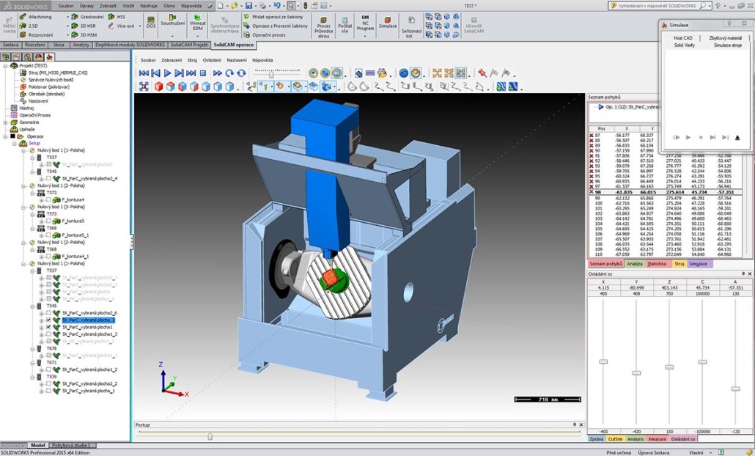The width and height of the screenshot is (755, 456).
Task: Click the Gravírování operation button
Action: tap(87, 17)
